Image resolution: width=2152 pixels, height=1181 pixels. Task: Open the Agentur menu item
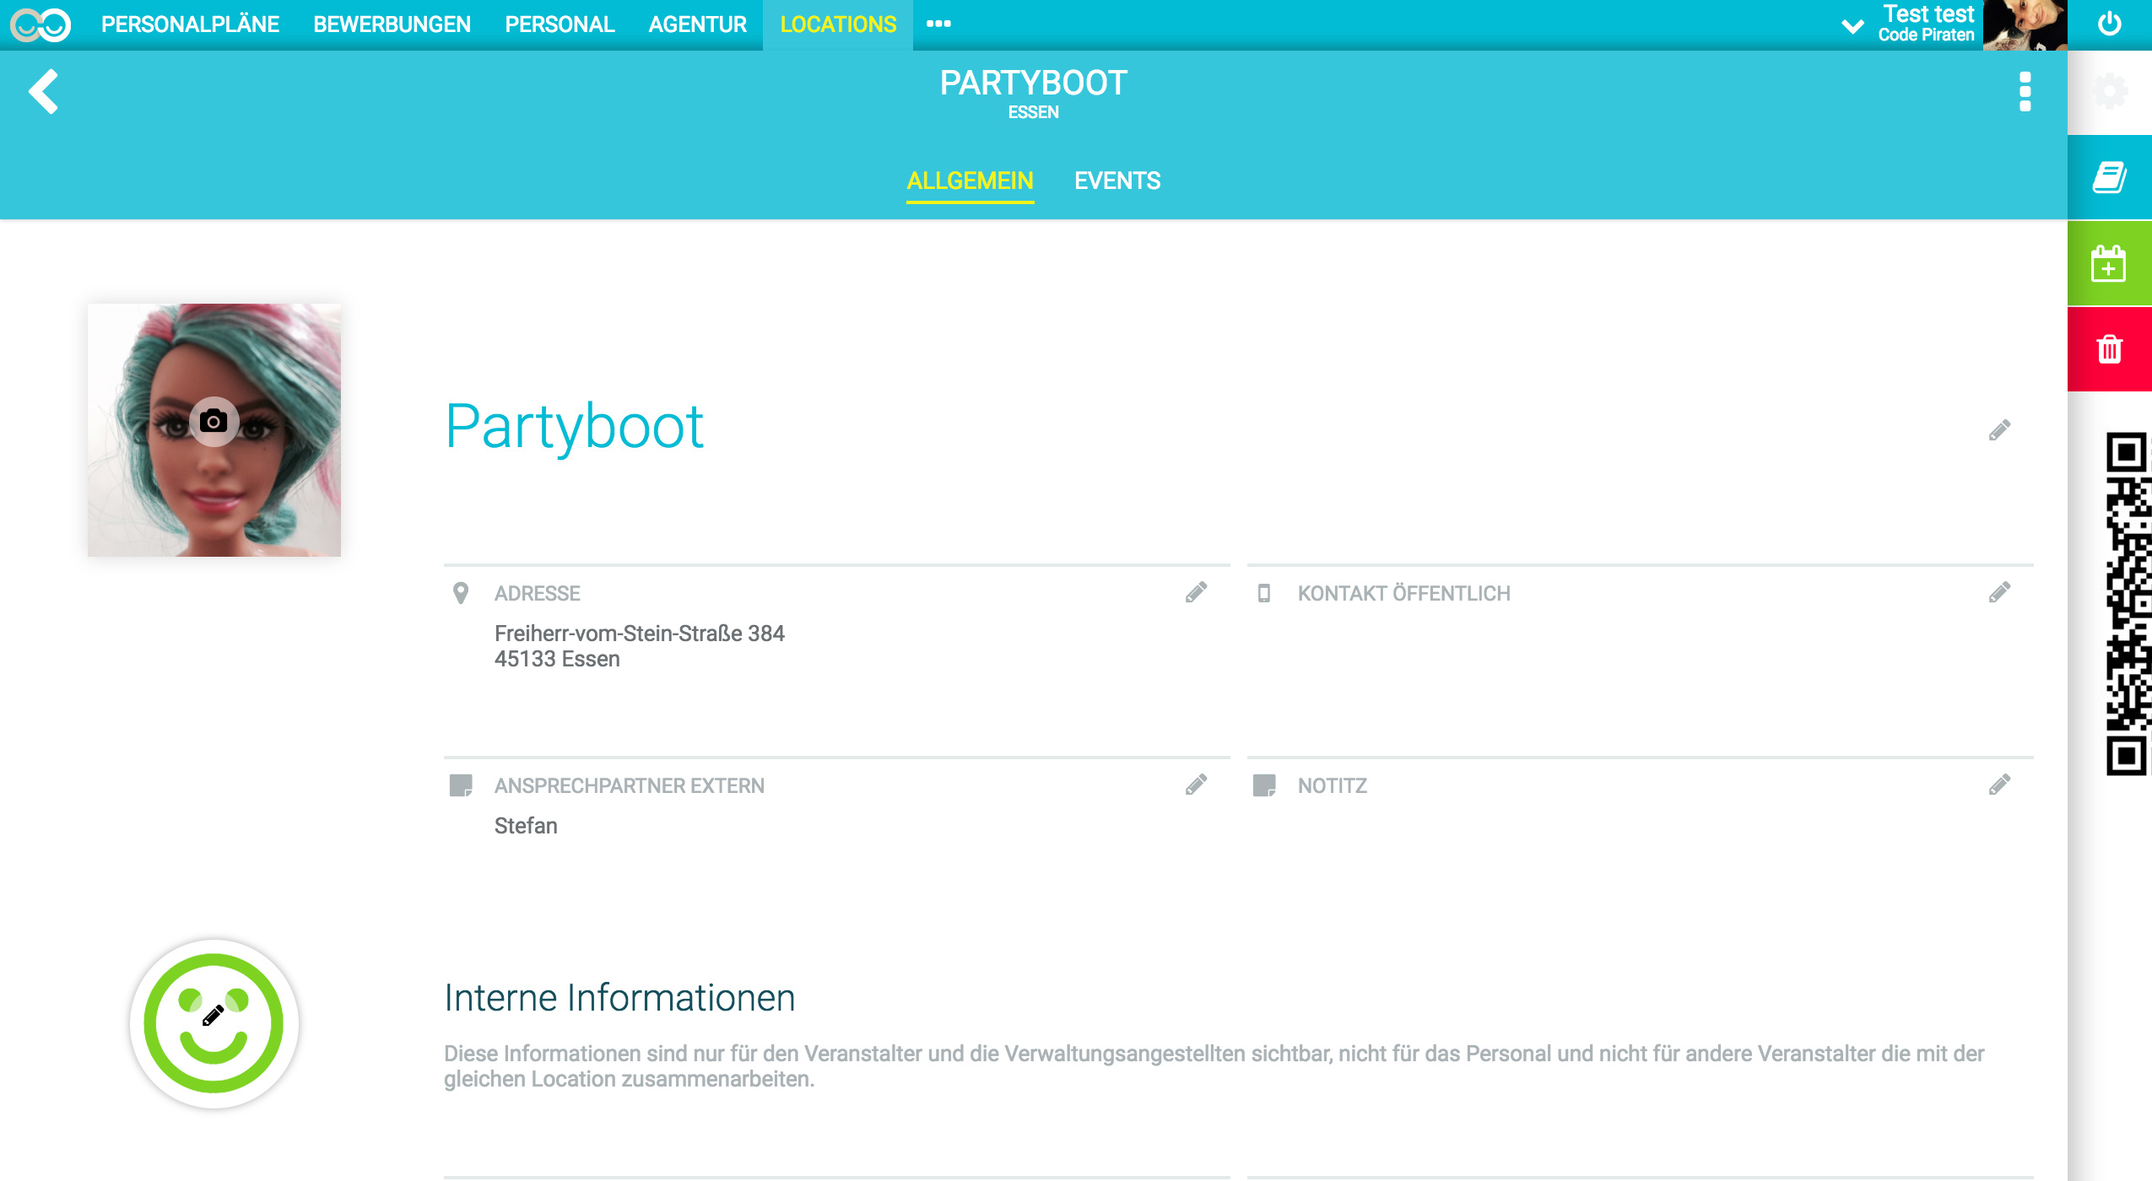(x=697, y=24)
